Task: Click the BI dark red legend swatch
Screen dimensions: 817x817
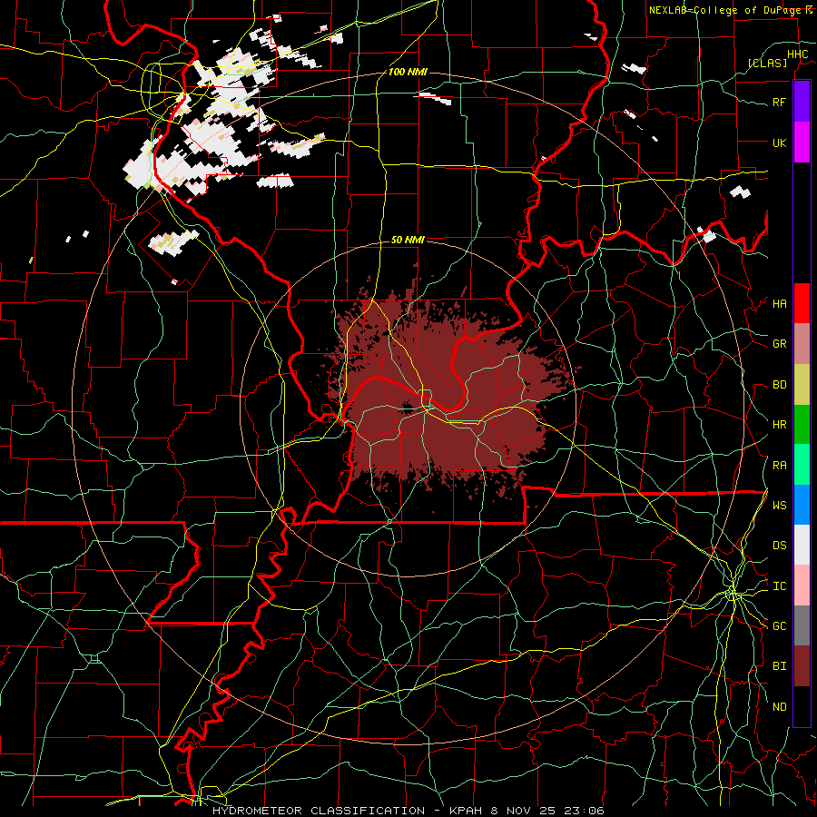Action: click(802, 666)
